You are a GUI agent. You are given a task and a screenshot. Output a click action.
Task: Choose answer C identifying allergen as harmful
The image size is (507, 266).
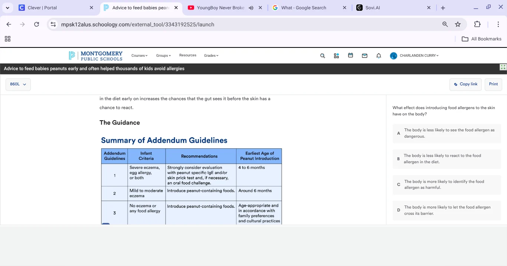tap(447, 185)
